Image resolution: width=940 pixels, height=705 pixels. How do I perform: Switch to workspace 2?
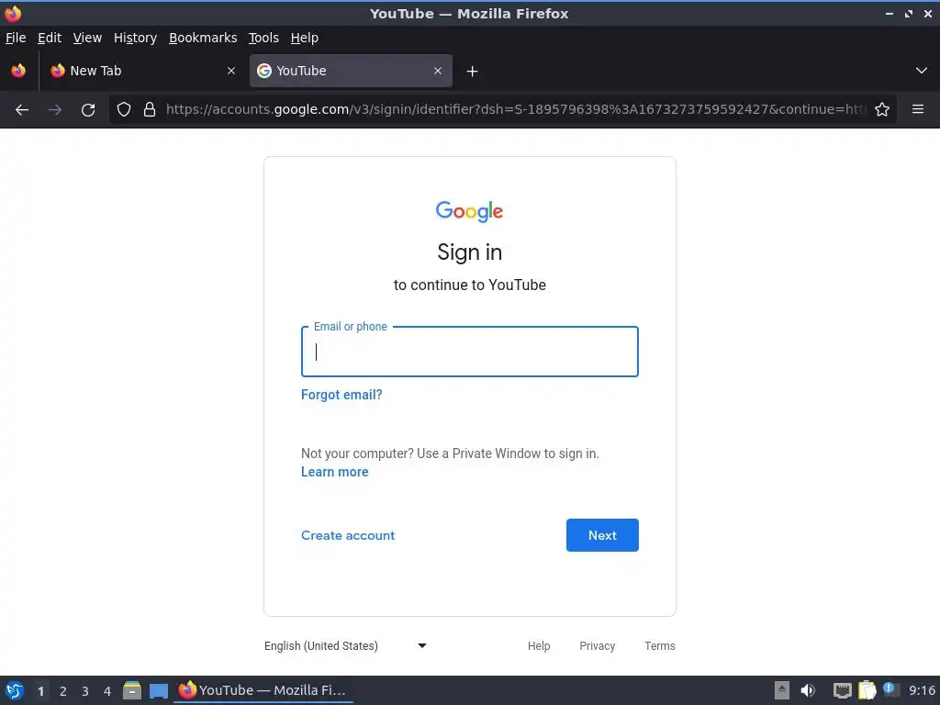63,691
